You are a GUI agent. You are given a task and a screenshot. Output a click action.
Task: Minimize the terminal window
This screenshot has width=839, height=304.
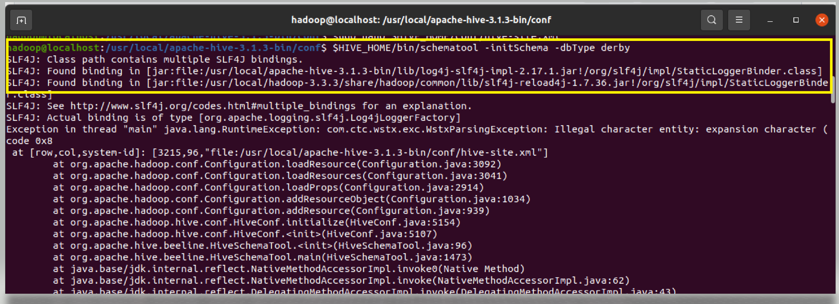pyautogui.click(x=770, y=20)
